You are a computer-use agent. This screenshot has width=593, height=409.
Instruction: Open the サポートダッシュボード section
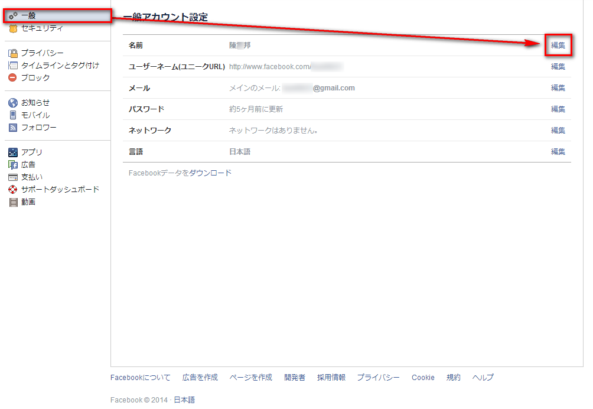pos(60,189)
